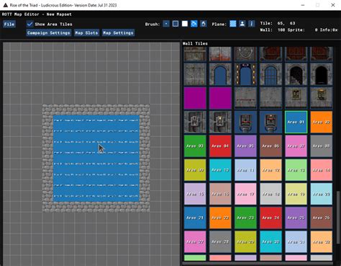Toggle the Show Area Tiles checkbox
Screen dimensions: 341x266
[29, 24]
